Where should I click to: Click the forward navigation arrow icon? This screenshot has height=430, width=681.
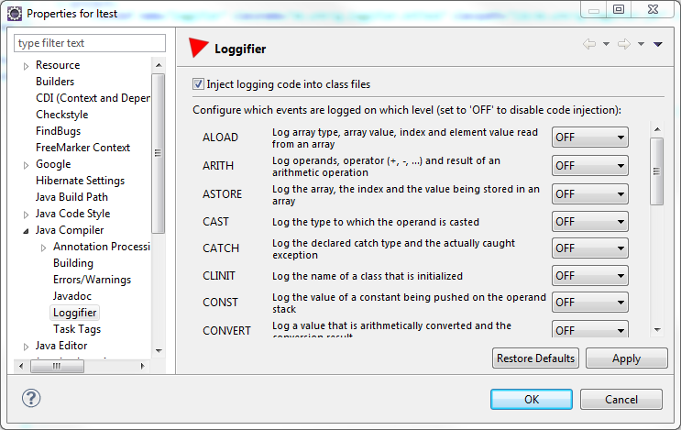pyautogui.click(x=624, y=44)
